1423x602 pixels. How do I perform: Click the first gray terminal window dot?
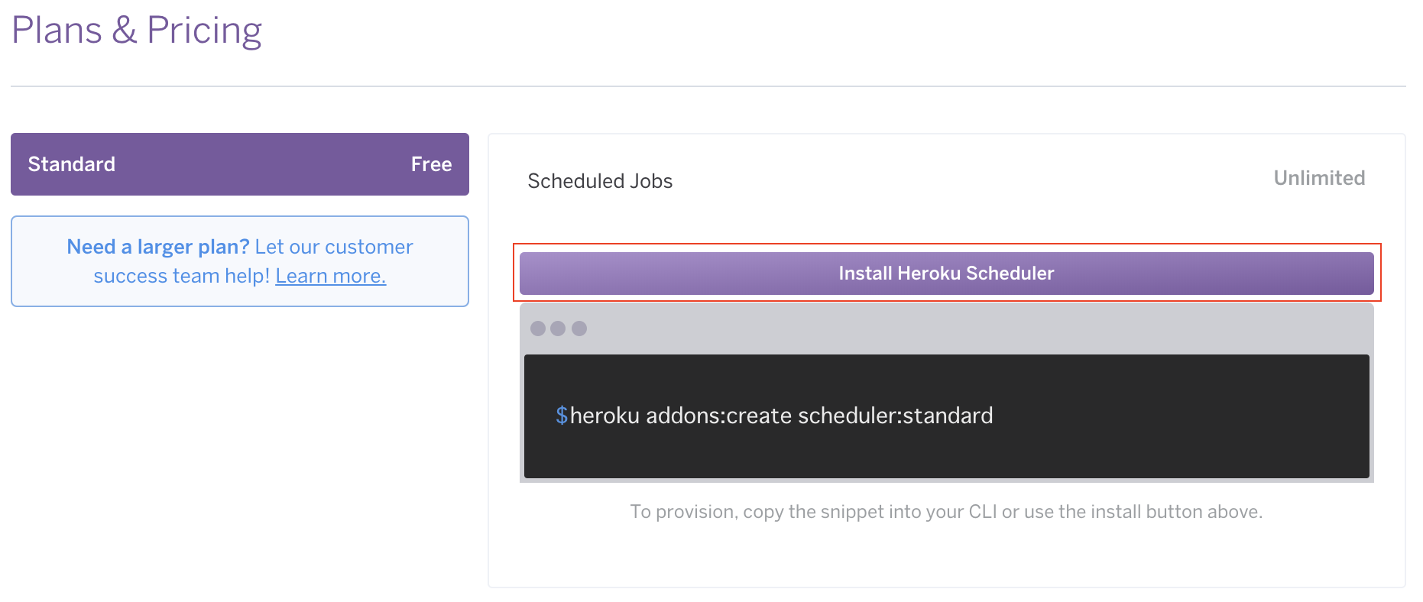(538, 329)
